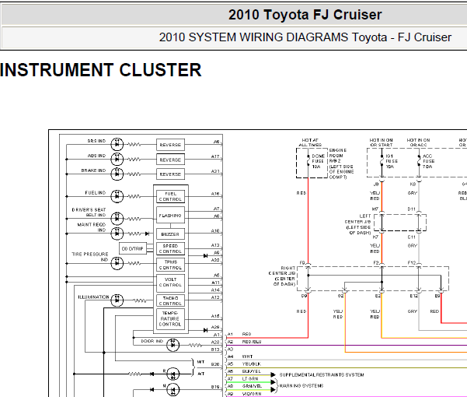The height and width of the screenshot is (397, 467).
Task: Click the 'RED/BLU' wire label at A2
Action: coord(252,342)
